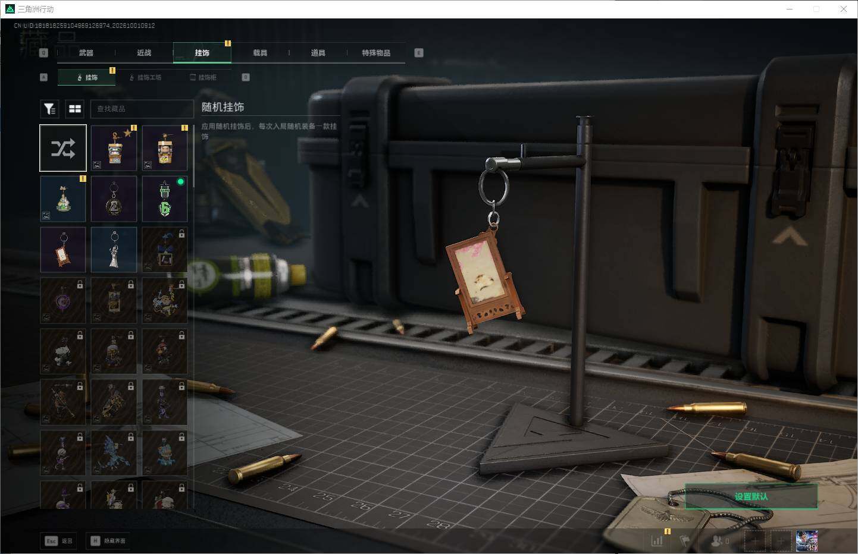The height and width of the screenshot is (554, 858).
Task: Open the 挂饰柜 sub-tab
Action: tap(203, 77)
